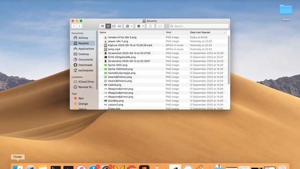Click the sidebar vertical scrollbar
Screen dimensions: 300x169
pos(97,60)
